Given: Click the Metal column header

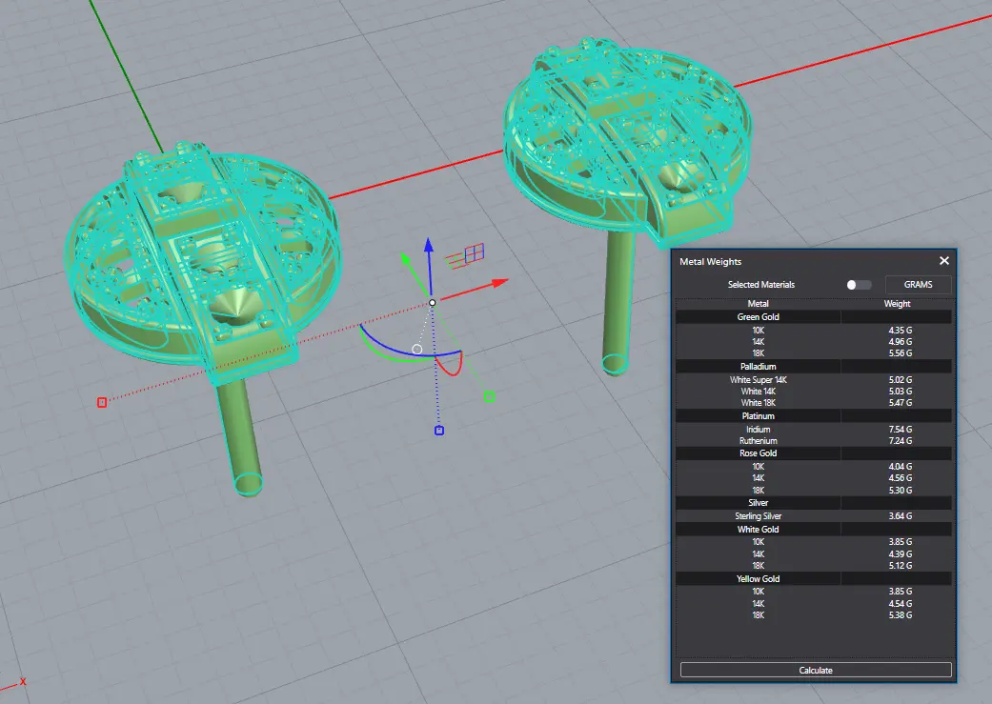Looking at the screenshot, I should click(758, 304).
